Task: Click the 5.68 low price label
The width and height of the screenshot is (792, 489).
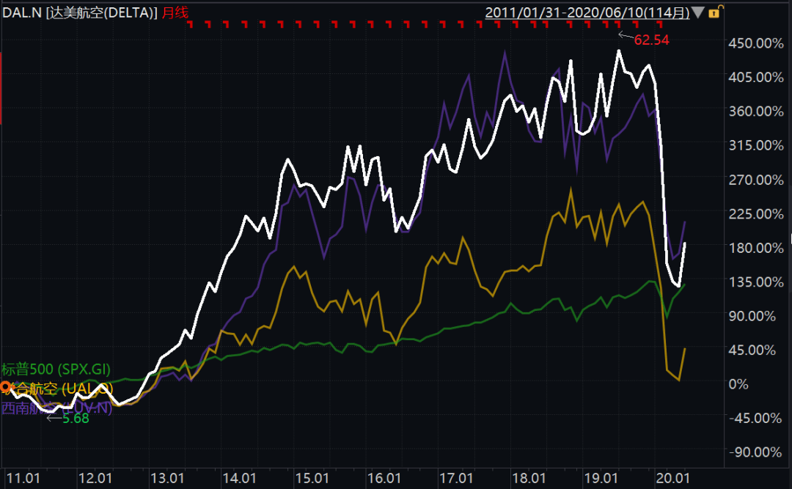Action: pyautogui.click(x=75, y=418)
